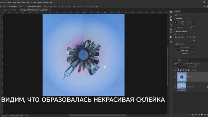This screenshot has width=208, height=117.
Task: Open the Kind filter dropdown in Layers
Action: (179, 64)
